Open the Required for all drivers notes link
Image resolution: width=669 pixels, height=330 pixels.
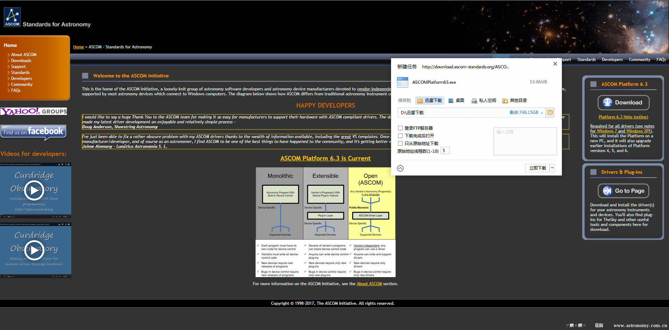coord(622,129)
